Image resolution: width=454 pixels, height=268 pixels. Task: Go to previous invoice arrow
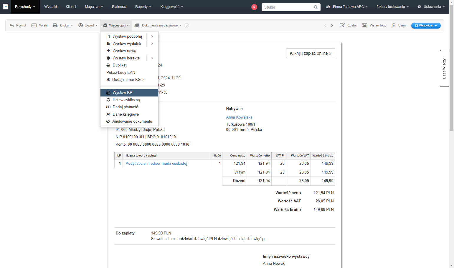coord(325,26)
